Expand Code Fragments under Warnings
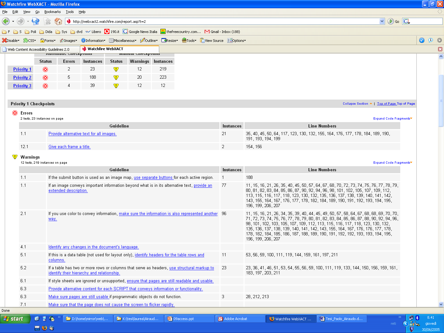Viewport: 444px width, 333px height. 393,163
